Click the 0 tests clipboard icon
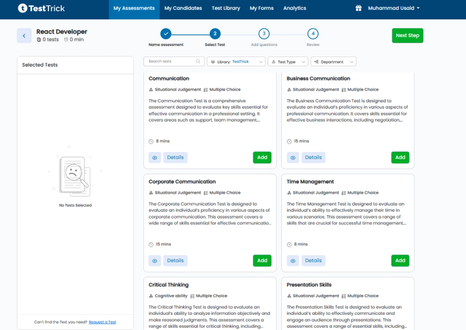This screenshot has width=466, height=330. pos(38,40)
